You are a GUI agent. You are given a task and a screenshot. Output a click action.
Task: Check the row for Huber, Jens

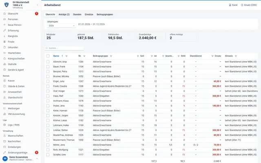(x=48, y=106)
